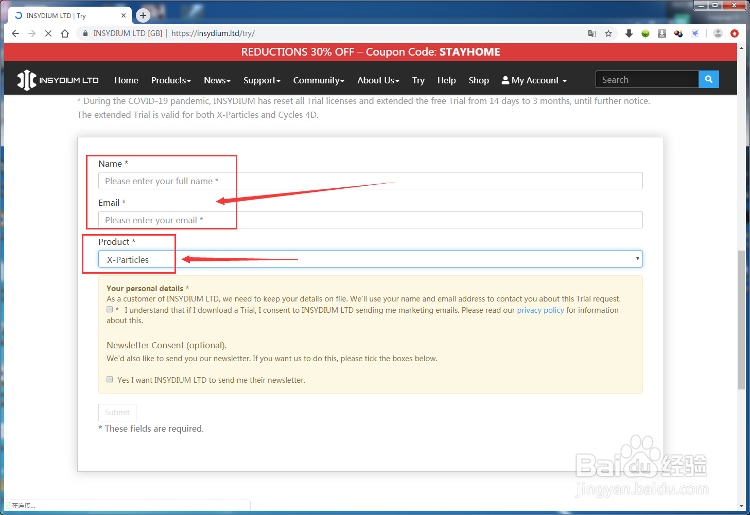Click the browser forward arrow
This screenshot has width=750, height=515.
click(32, 33)
